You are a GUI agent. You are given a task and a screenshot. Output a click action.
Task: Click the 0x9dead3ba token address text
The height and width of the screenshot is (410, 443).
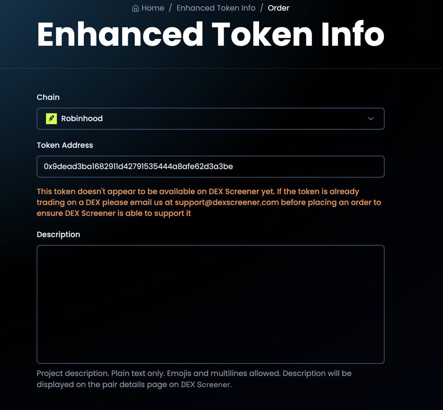[138, 167]
